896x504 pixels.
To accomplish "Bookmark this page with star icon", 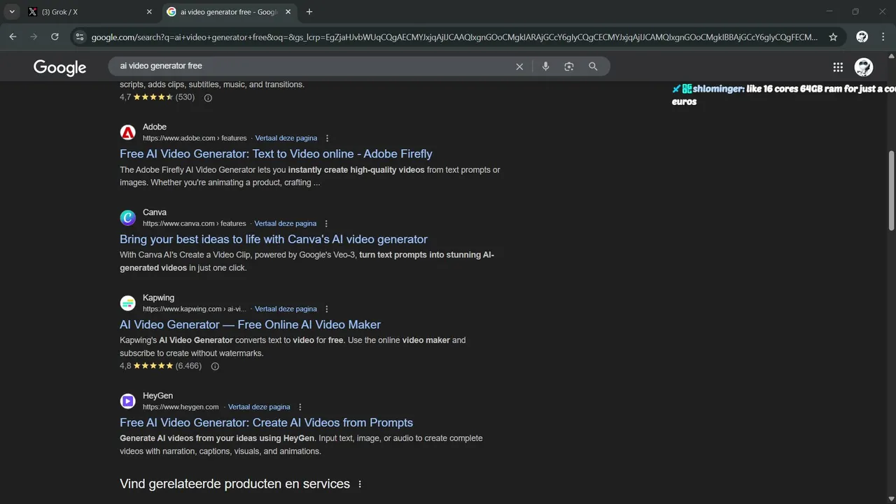I will [x=833, y=37].
